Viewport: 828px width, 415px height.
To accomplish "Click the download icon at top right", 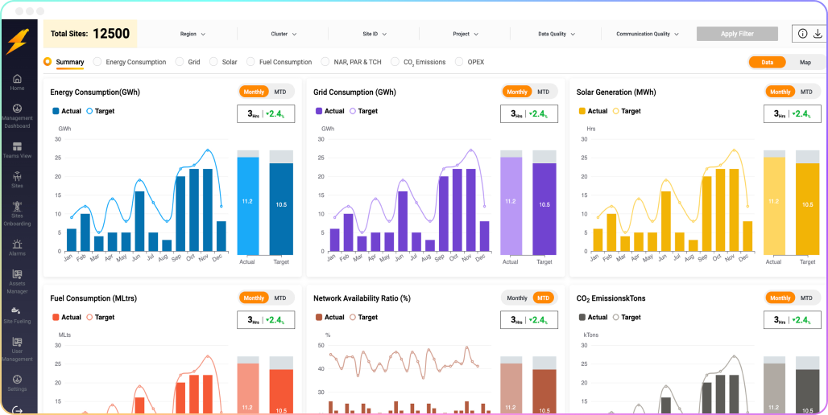I will coord(818,34).
